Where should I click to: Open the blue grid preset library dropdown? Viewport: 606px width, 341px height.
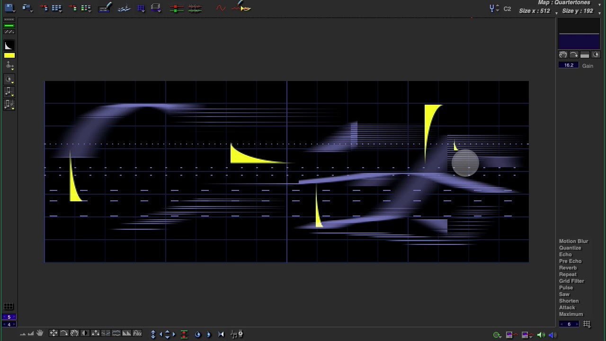tap(57, 8)
